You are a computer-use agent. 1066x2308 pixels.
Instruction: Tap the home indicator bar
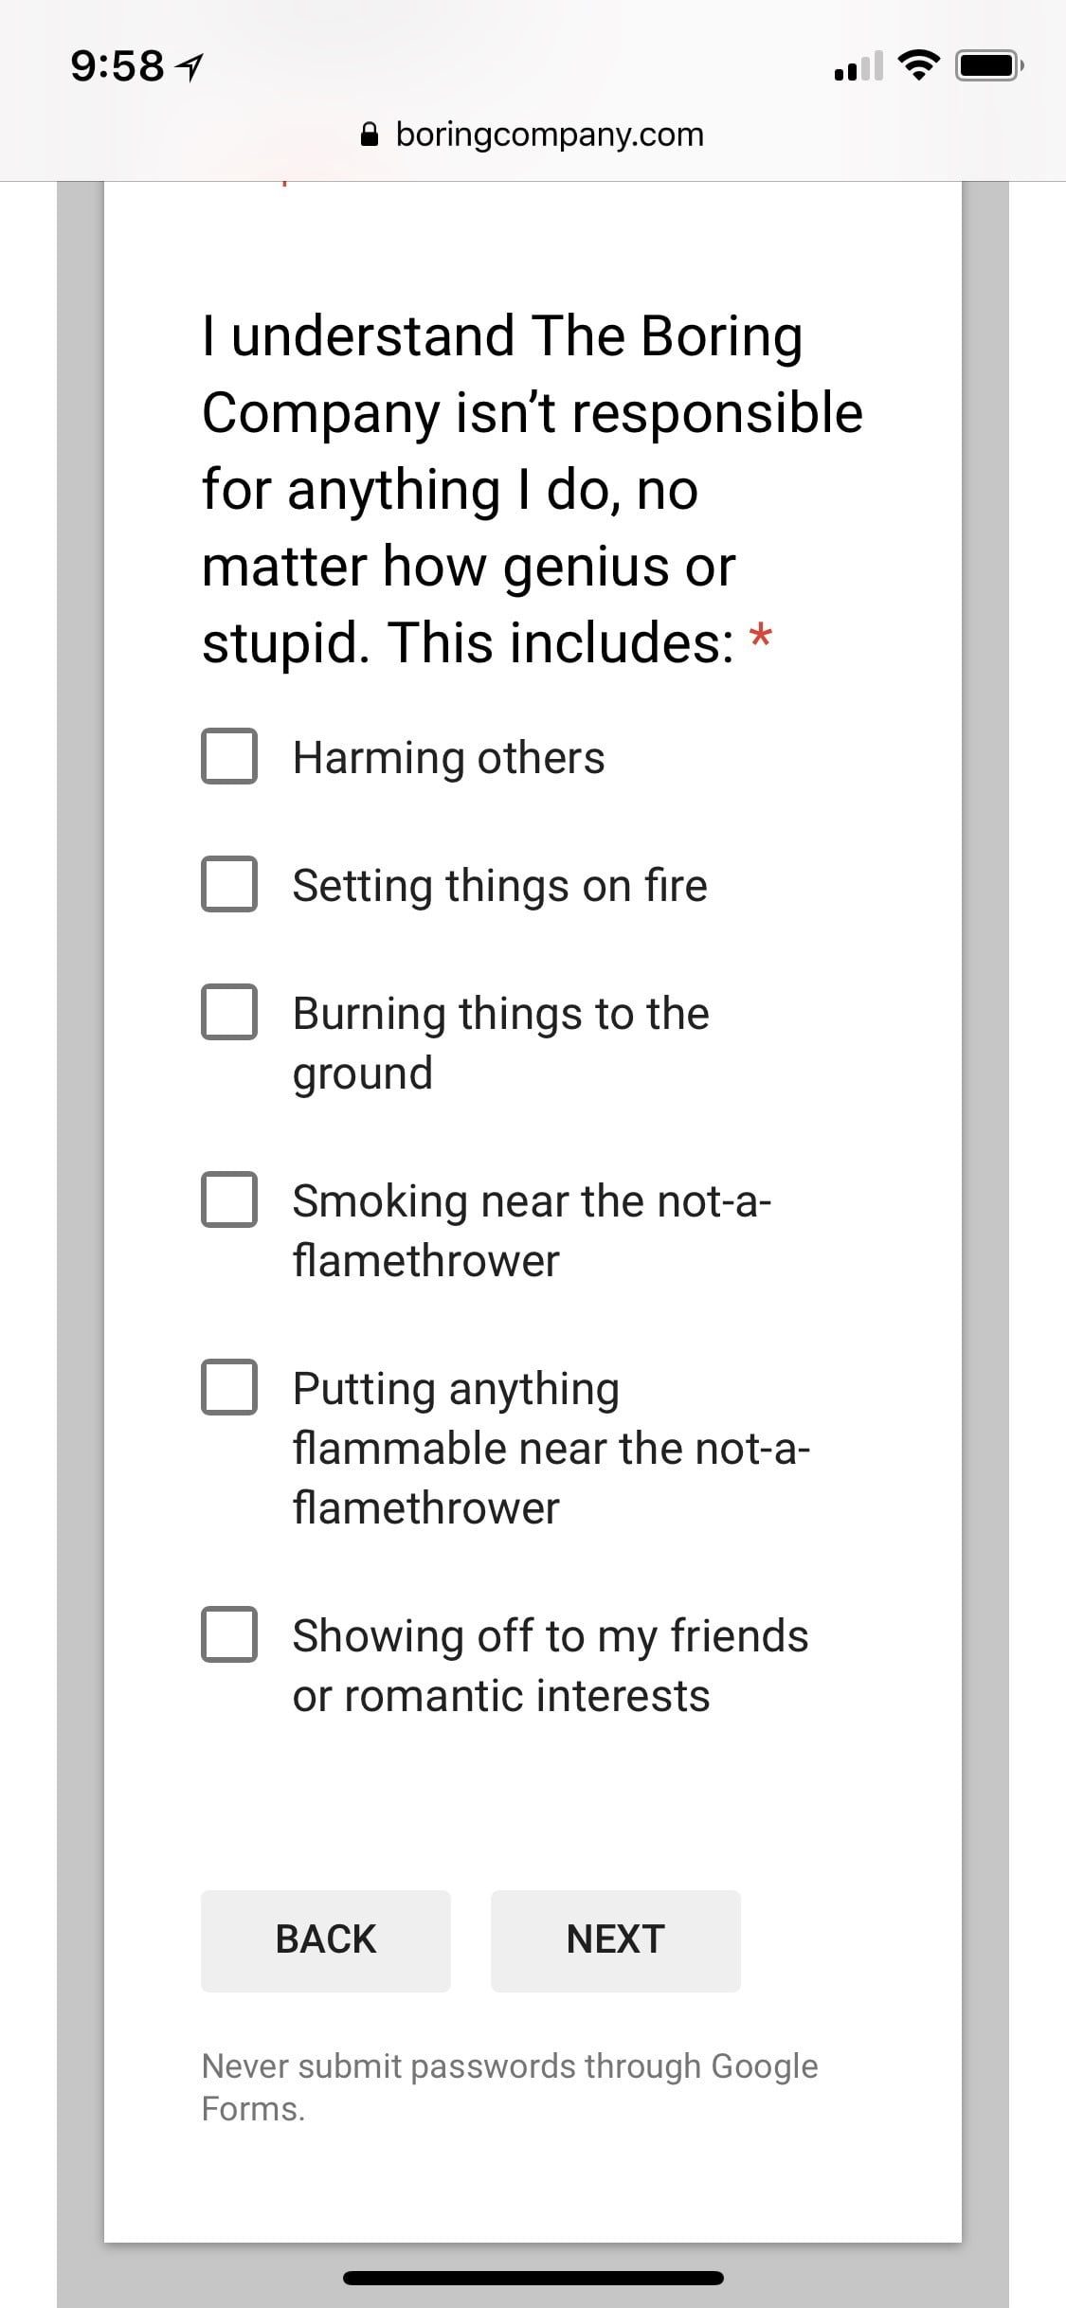tap(533, 2278)
